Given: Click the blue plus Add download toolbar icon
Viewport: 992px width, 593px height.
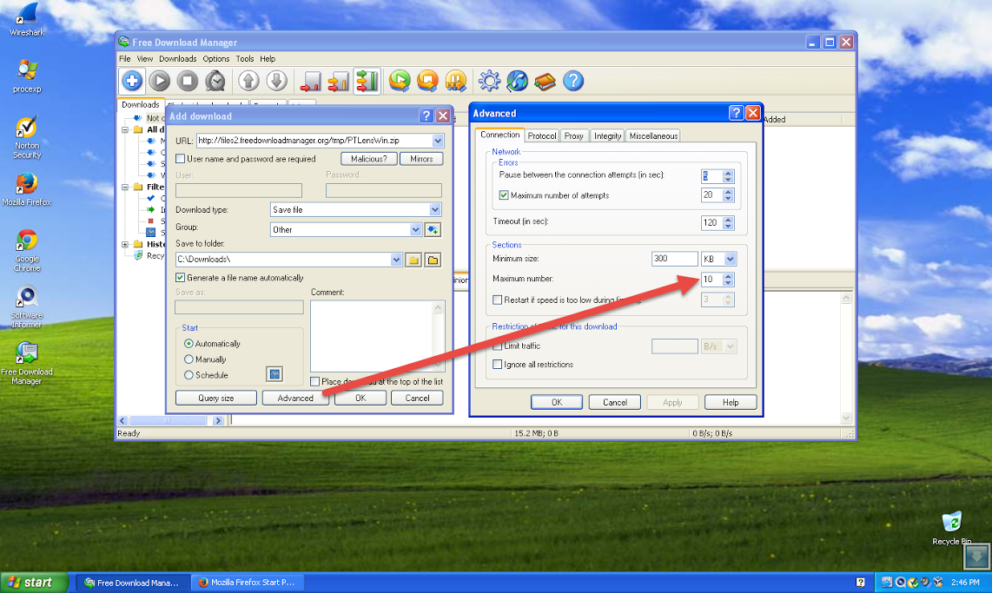Looking at the screenshot, I should click(x=132, y=81).
